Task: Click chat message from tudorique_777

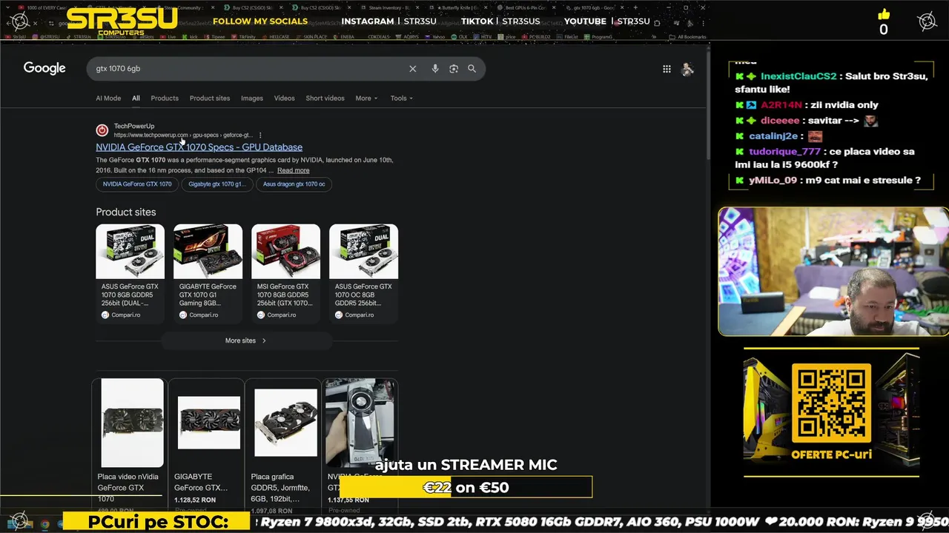Action: click(824, 158)
